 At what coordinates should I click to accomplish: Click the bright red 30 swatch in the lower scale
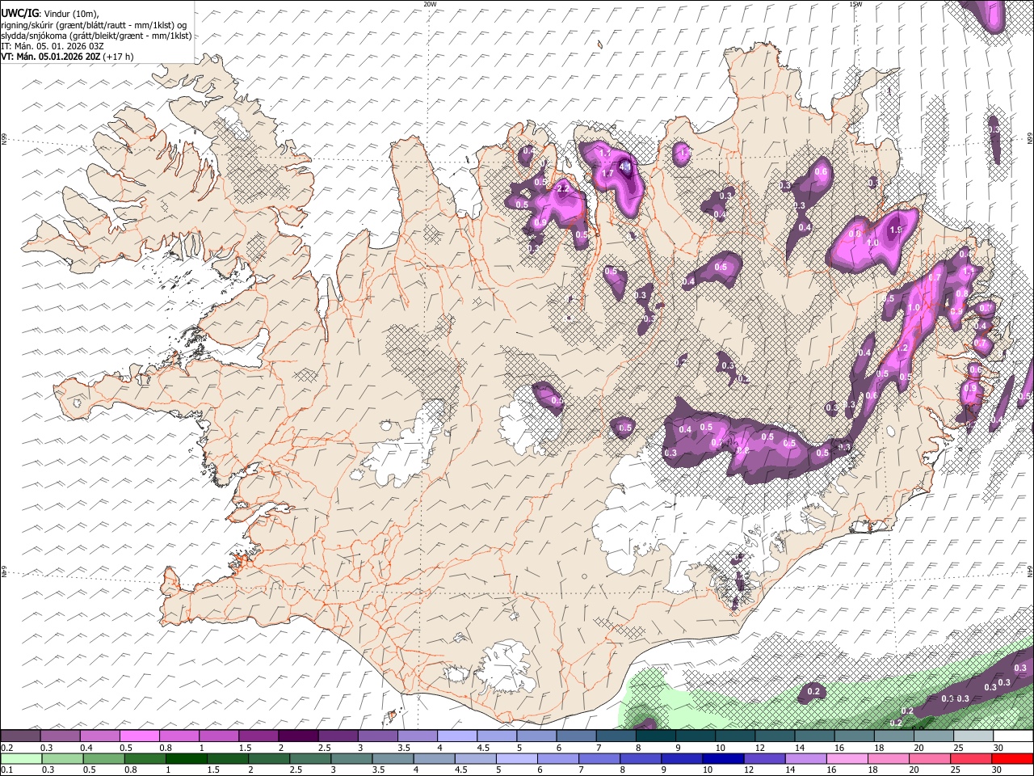point(1012,758)
